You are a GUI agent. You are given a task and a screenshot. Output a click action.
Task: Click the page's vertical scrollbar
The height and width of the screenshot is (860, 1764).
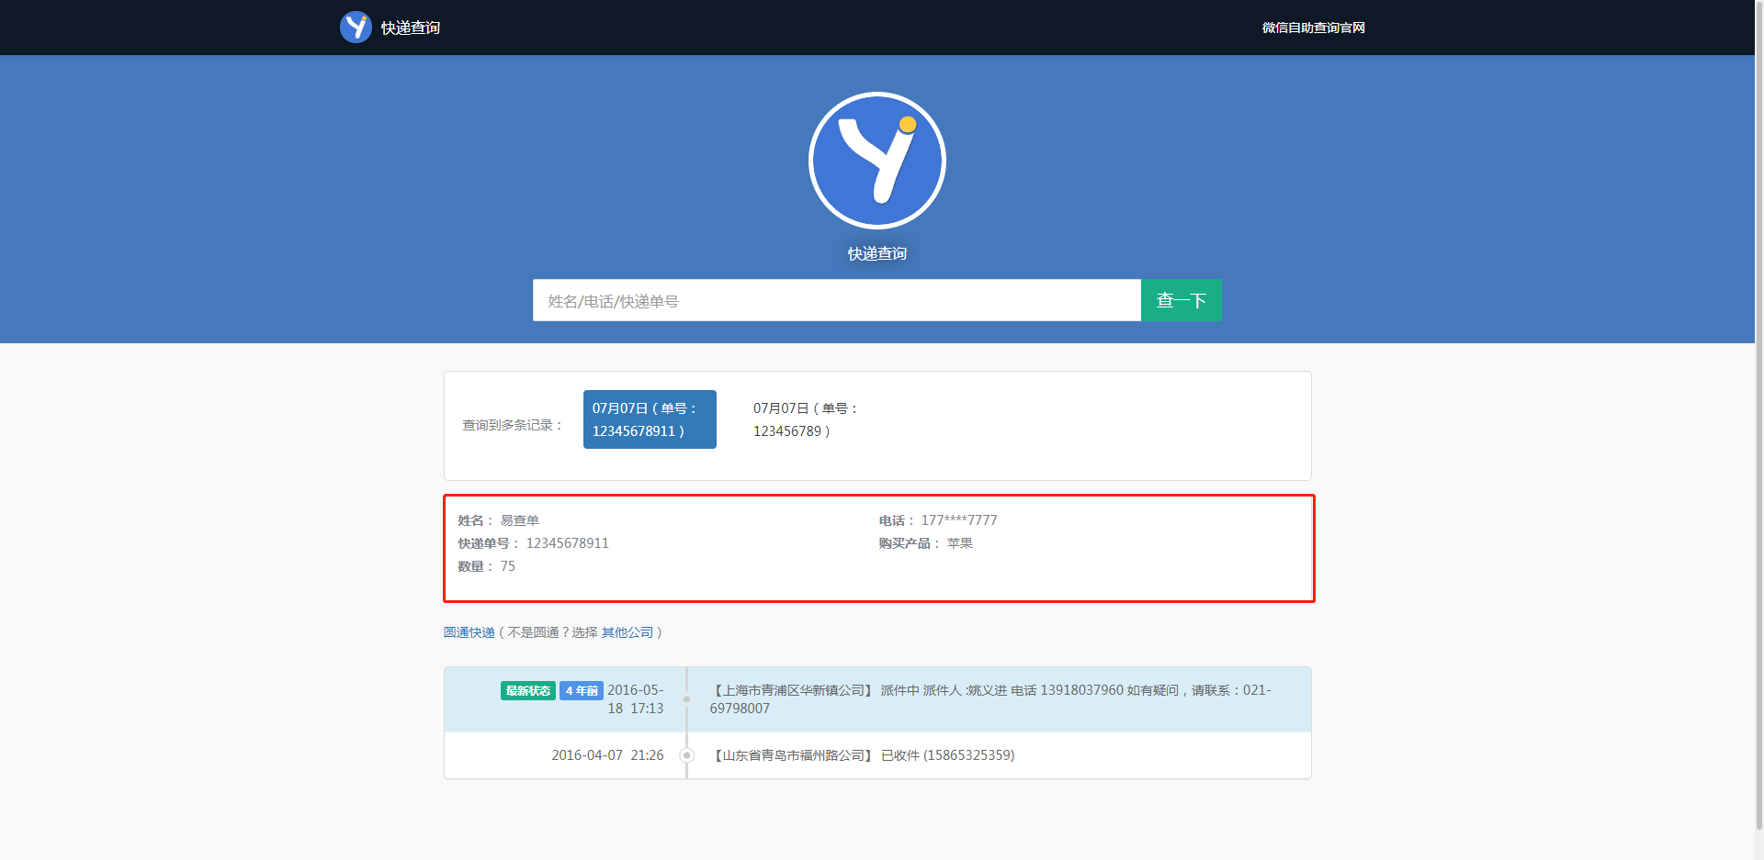1758,413
